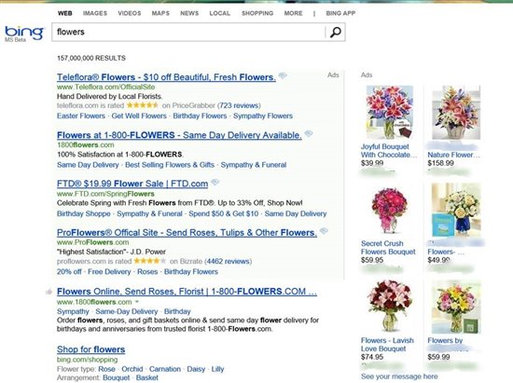
Task: Click the 157,000,000 RESULTS text
Action: pyautogui.click(x=91, y=58)
